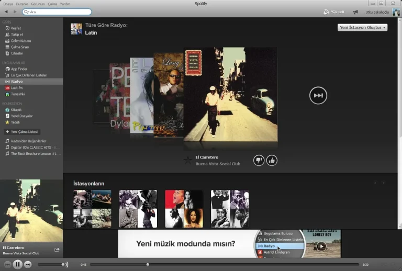Open the Görünüm menu

point(38,4)
